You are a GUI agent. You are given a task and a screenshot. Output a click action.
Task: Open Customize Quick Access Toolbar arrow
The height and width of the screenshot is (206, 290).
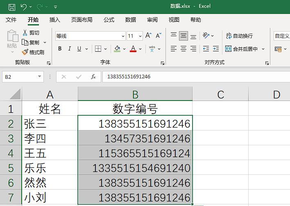(55, 7)
